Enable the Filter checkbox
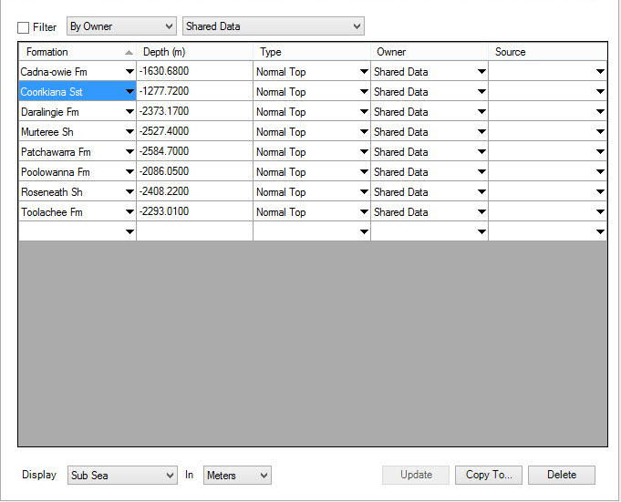This screenshot has width=621, height=502. [x=24, y=27]
